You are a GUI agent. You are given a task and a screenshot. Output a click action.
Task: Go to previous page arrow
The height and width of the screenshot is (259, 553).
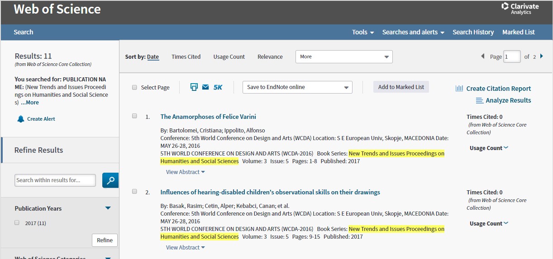(483, 57)
